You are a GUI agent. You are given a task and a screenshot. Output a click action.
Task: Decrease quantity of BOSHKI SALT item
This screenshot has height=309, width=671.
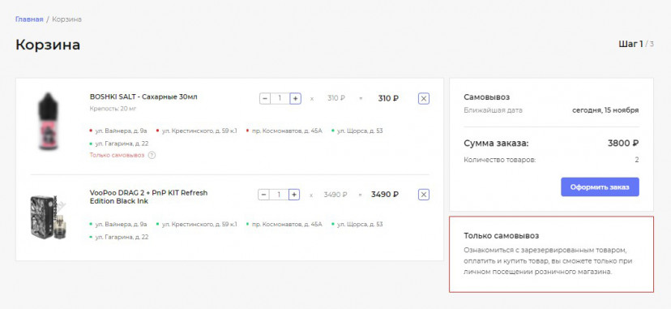(x=265, y=98)
